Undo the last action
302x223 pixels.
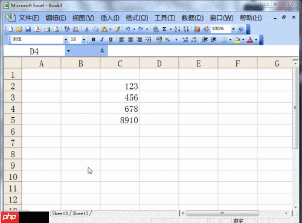click(128, 29)
